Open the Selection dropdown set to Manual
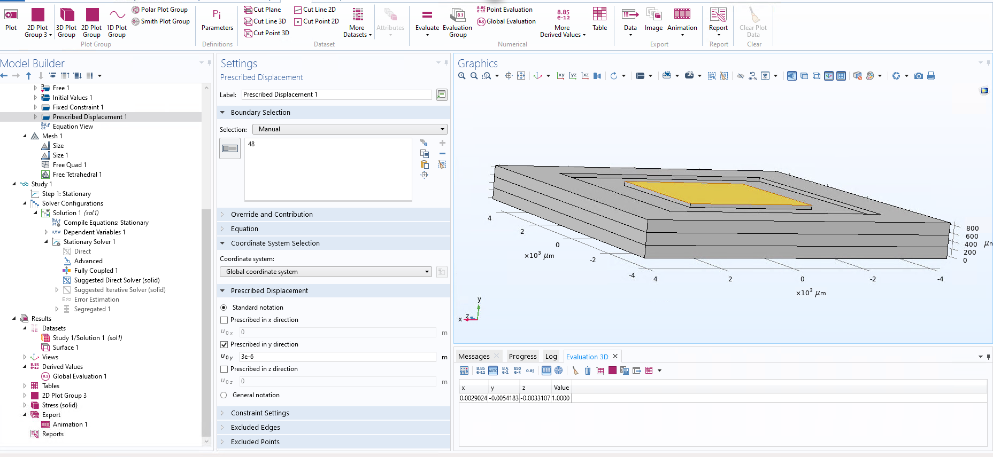The image size is (993, 457). click(350, 129)
